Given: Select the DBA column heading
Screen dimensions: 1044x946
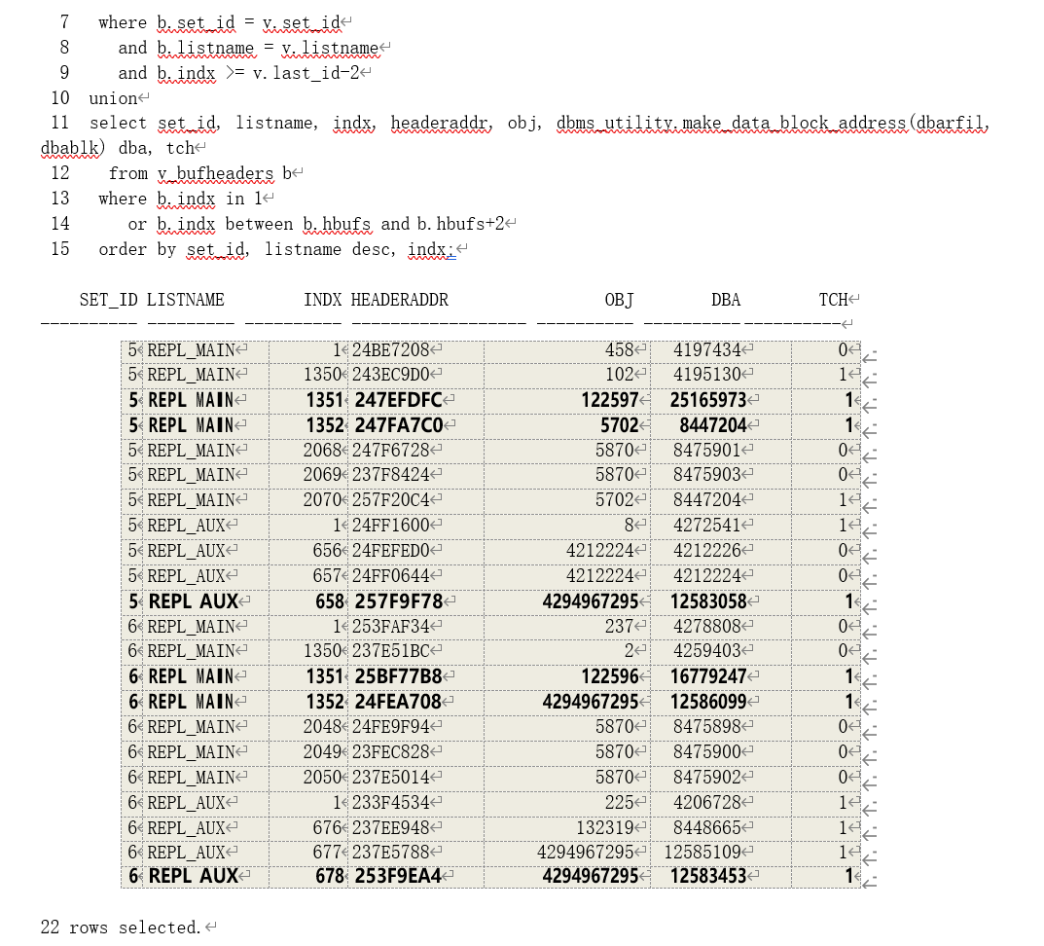Looking at the screenshot, I should (x=726, y=301).
